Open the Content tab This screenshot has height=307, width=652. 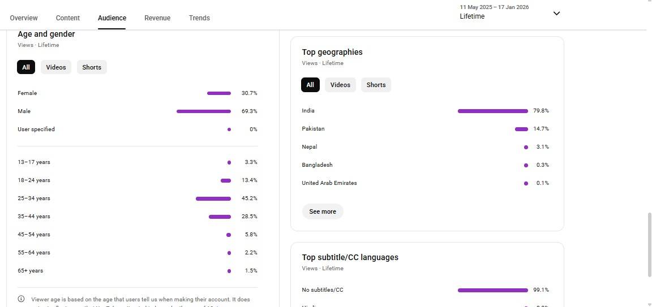click(68, 18)
